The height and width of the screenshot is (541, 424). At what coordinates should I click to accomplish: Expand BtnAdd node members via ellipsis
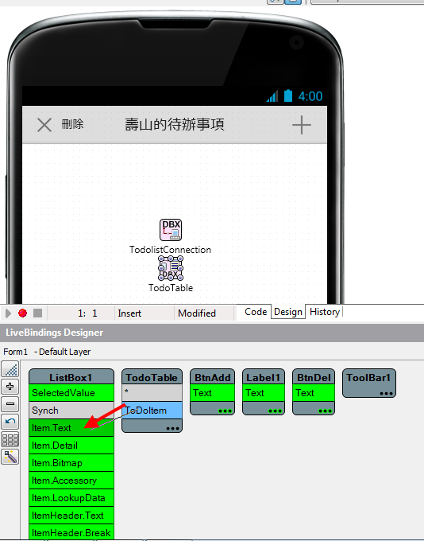tap(225, 411)
